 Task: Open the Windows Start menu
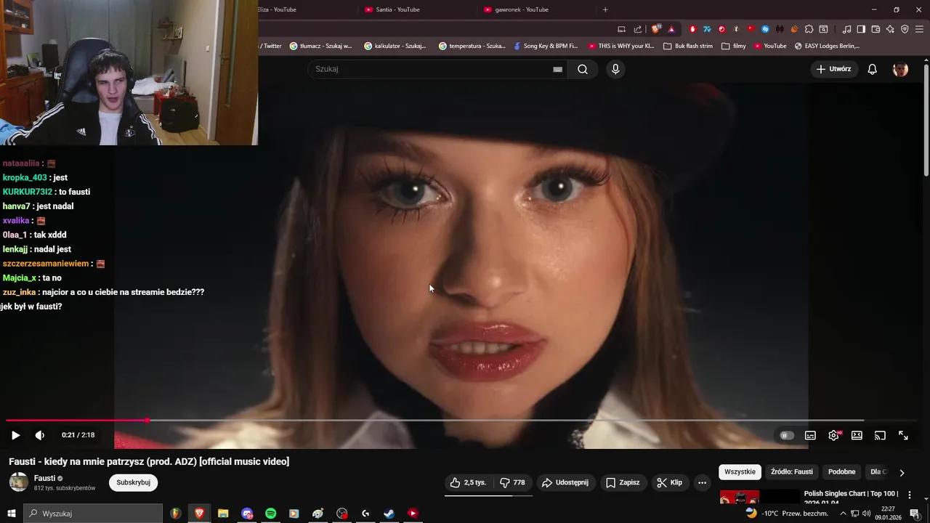[x=12, y=514]
